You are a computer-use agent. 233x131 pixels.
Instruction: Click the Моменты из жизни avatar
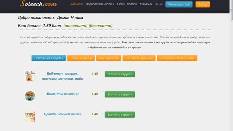tap(30, 96)
